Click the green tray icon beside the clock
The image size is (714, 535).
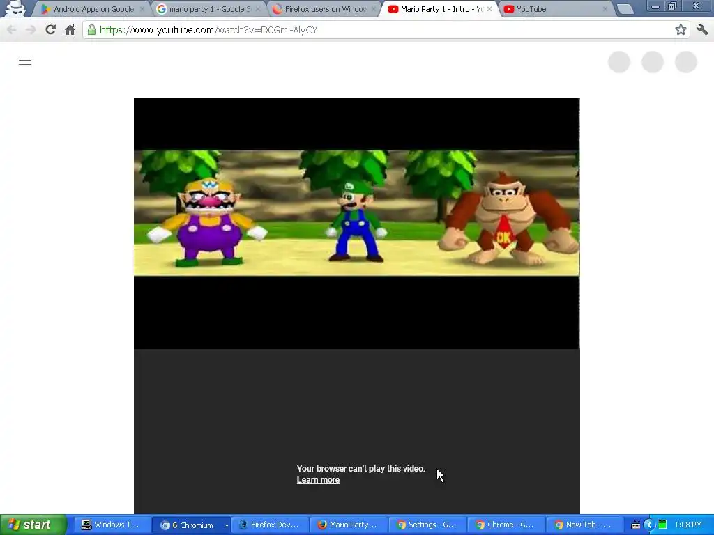pos(662,525)
